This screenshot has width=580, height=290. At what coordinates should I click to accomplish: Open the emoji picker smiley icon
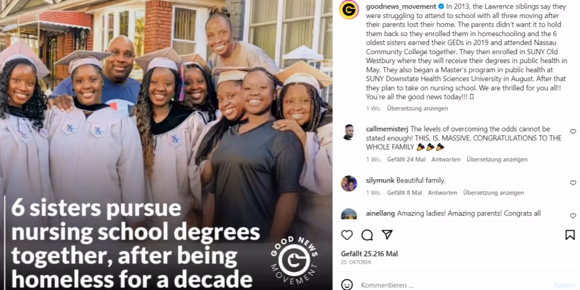click(347, 285)
